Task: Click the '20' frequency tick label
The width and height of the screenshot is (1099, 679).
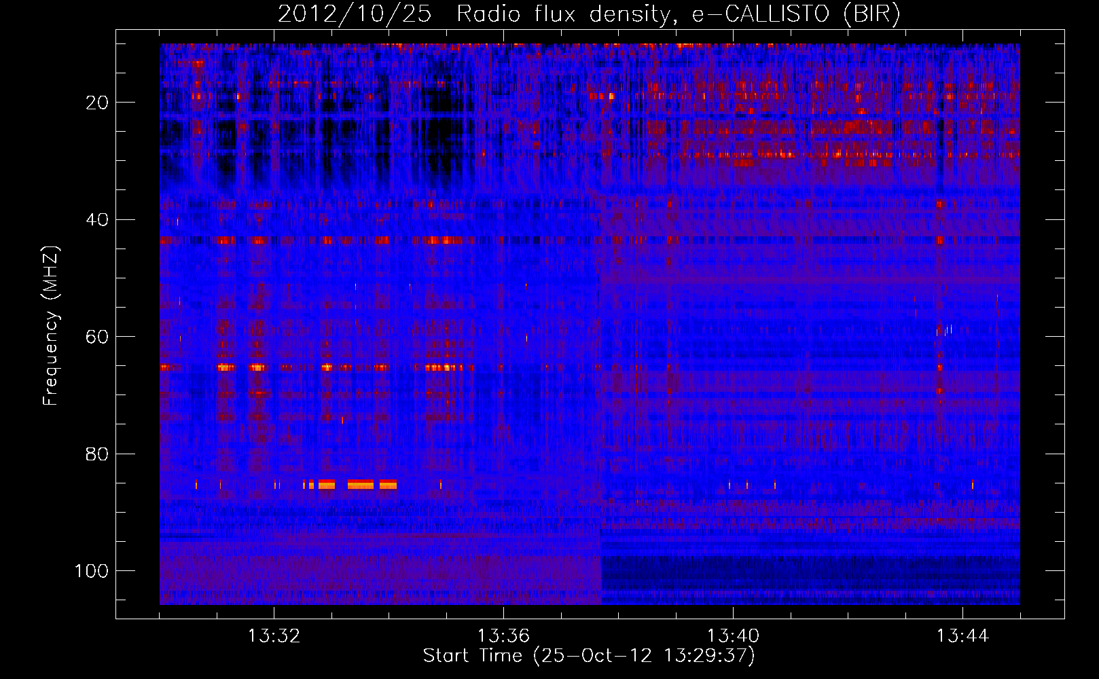Action: (97, 103)
